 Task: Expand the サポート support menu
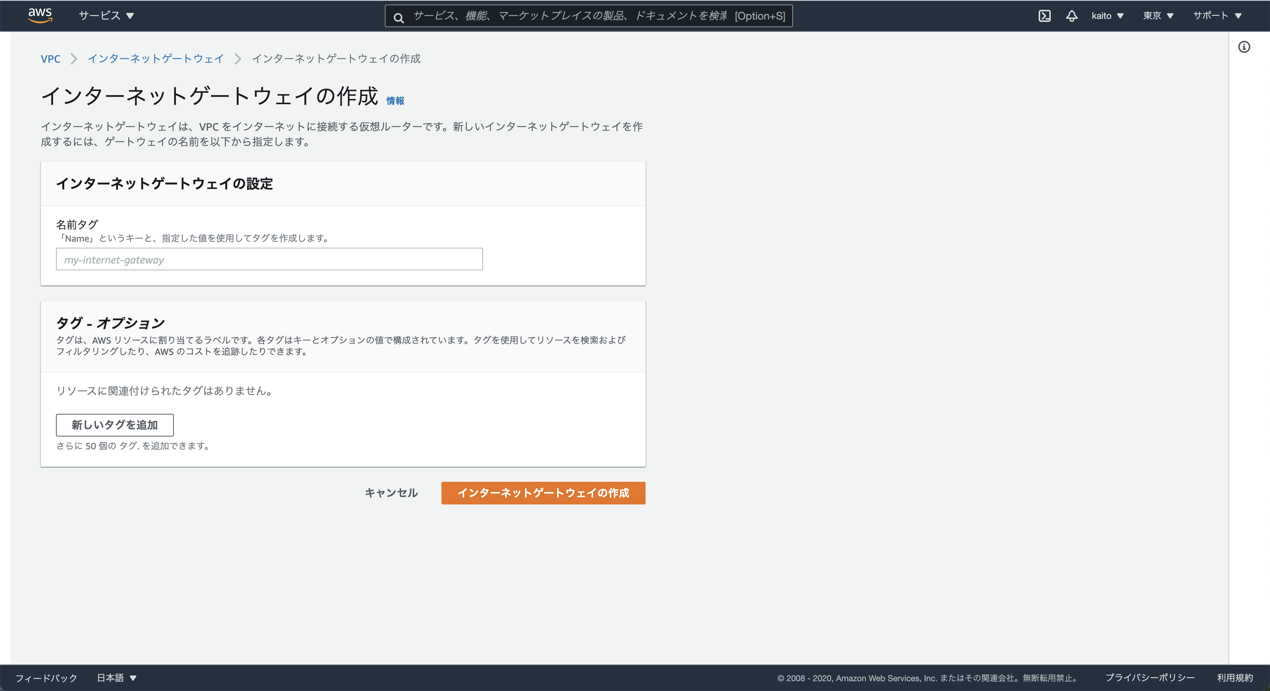click(1216, 16)
